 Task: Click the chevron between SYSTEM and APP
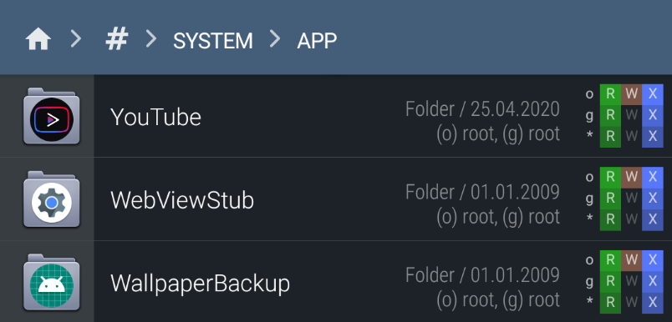click(275, 39)
